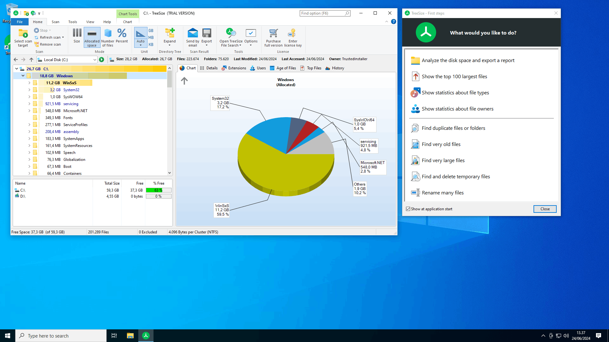609x342 pixels.
Task: Collapse the Windows folder node
Action: point(23,76)
